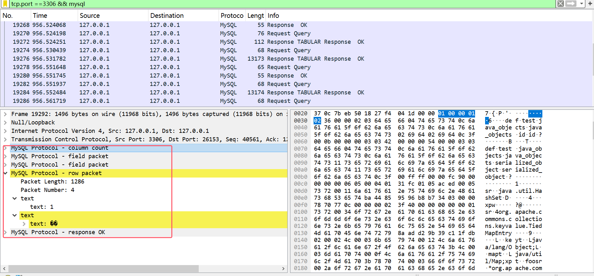
Task: Add a filter button with plus icon
Action: [x=590, y=4]
